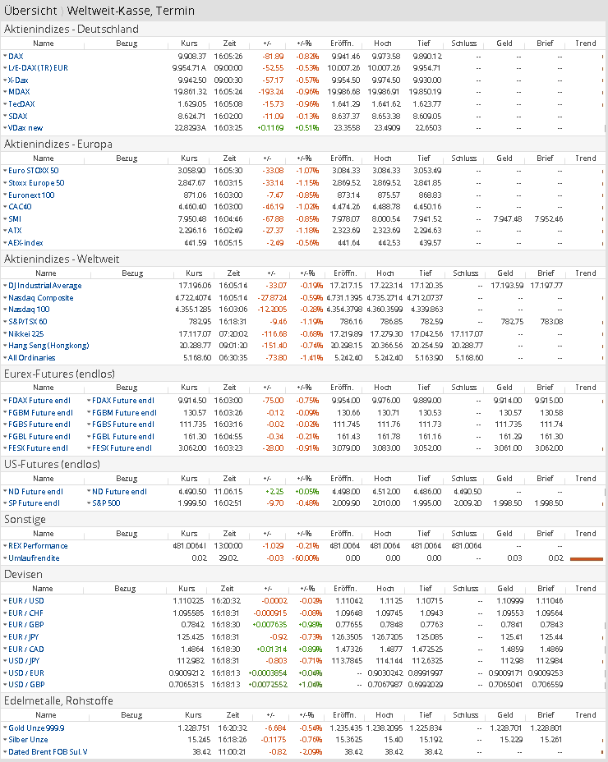608x762 pixels.
Task: Open the dropdown arrow beside Euro STOXX 50
Action: [x=4, y=170]
